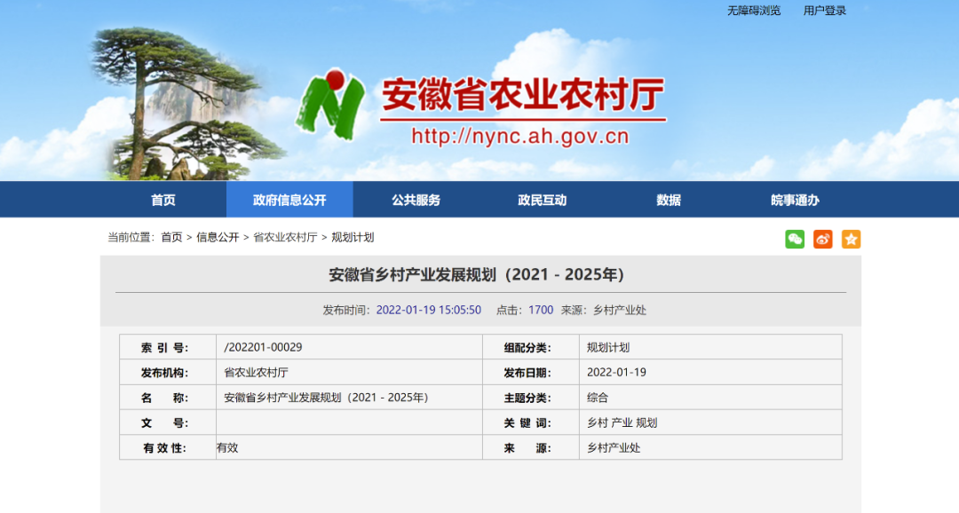The image size is (959, 513).
Task: Click the article title heading 安徽省乡村产业发展规划
Action: point(477,274)
